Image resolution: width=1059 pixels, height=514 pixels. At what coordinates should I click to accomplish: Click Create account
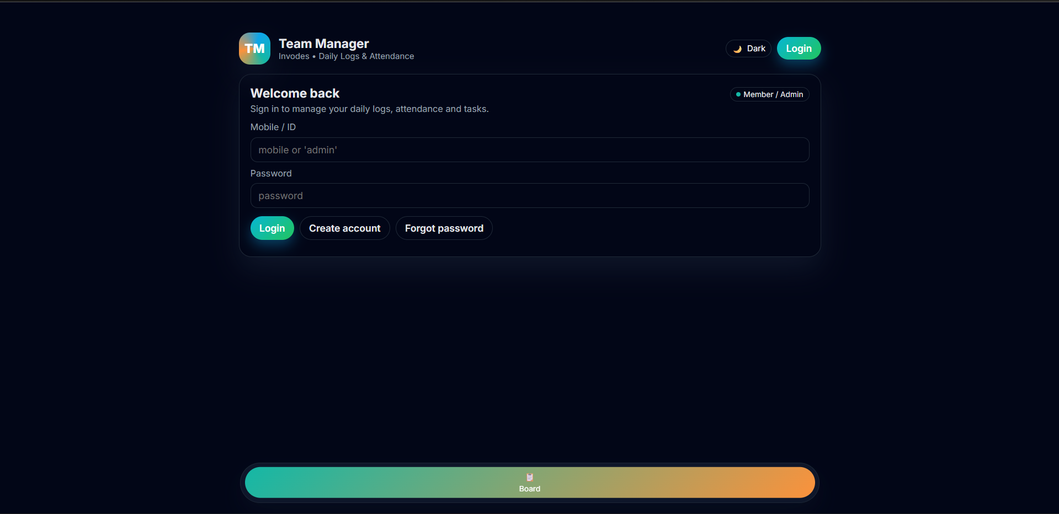[x=344, y=228]
